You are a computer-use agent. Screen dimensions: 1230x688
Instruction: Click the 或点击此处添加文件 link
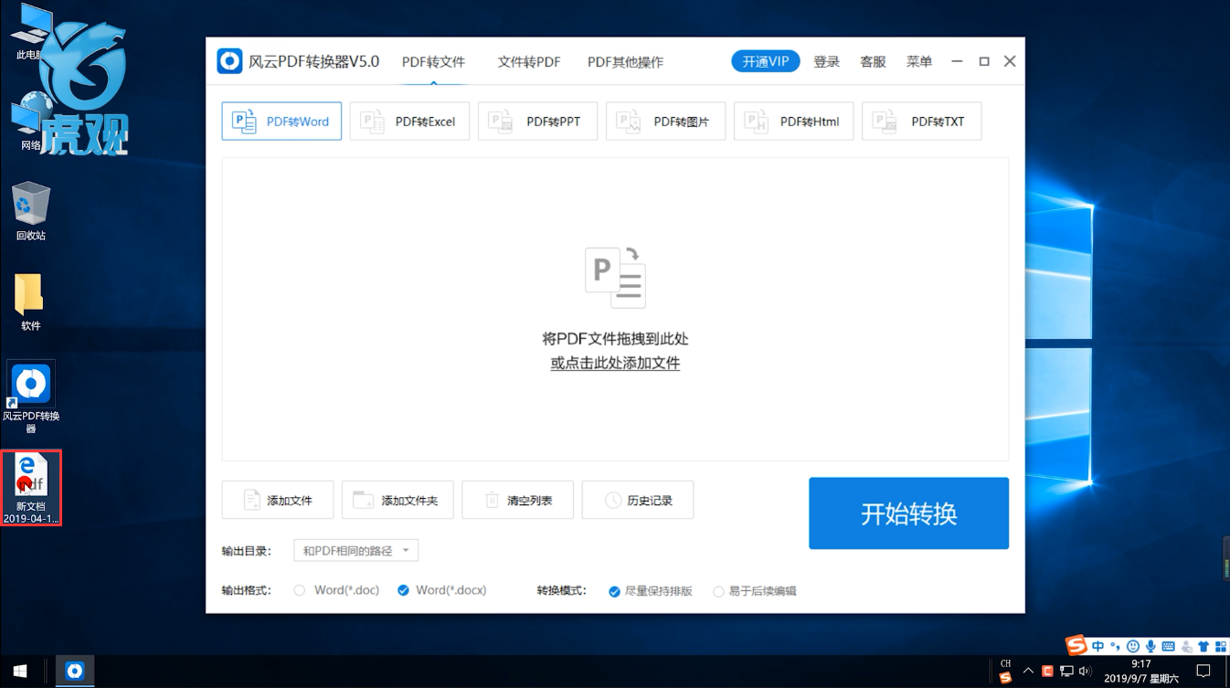(x=615, y=363)
